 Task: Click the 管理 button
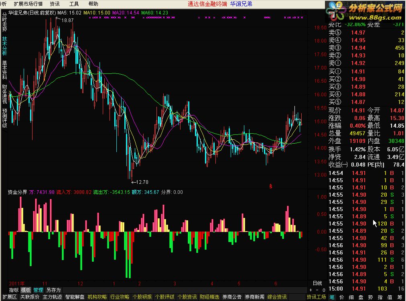(39, 290)
